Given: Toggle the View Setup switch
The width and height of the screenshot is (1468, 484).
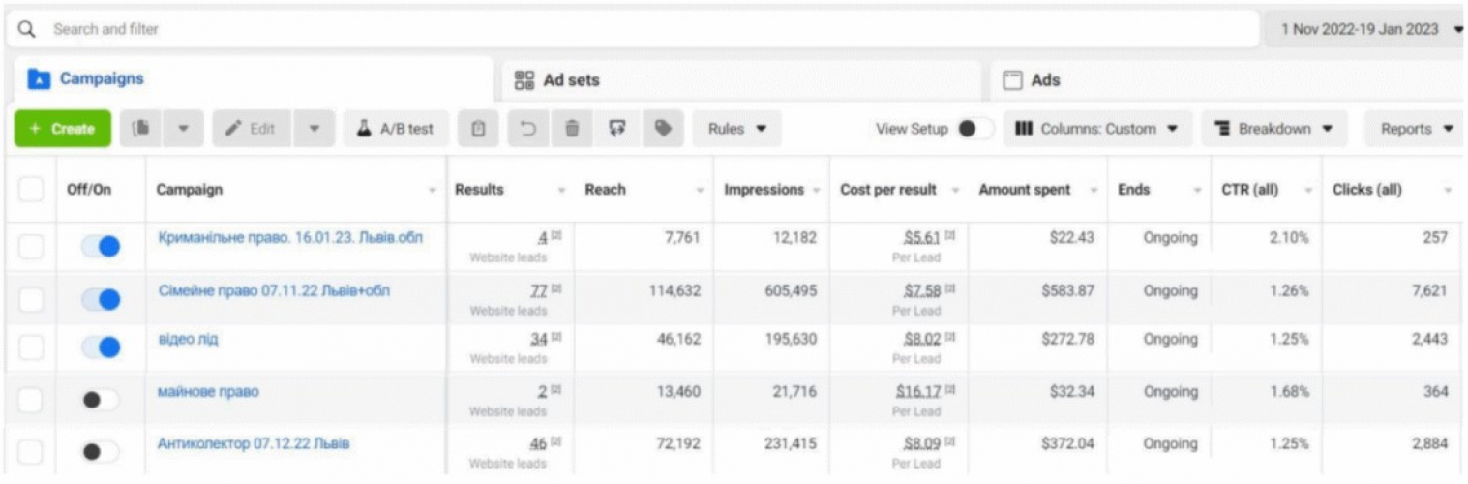Looking at the screenshot, I should point(974,129).
